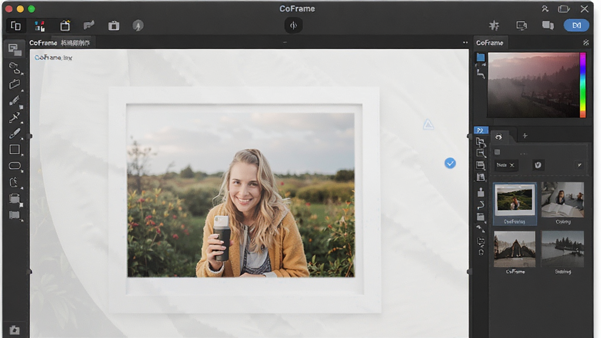
Task: Select the eyedropper tool in left toolbar
Action: coord(15,117)
